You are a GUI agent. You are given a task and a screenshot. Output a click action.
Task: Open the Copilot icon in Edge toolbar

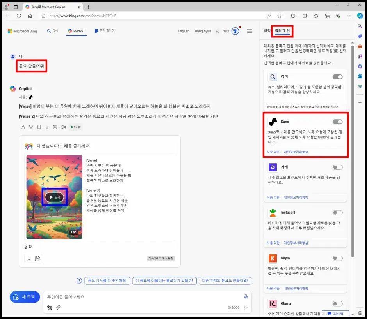coord(360,16)
